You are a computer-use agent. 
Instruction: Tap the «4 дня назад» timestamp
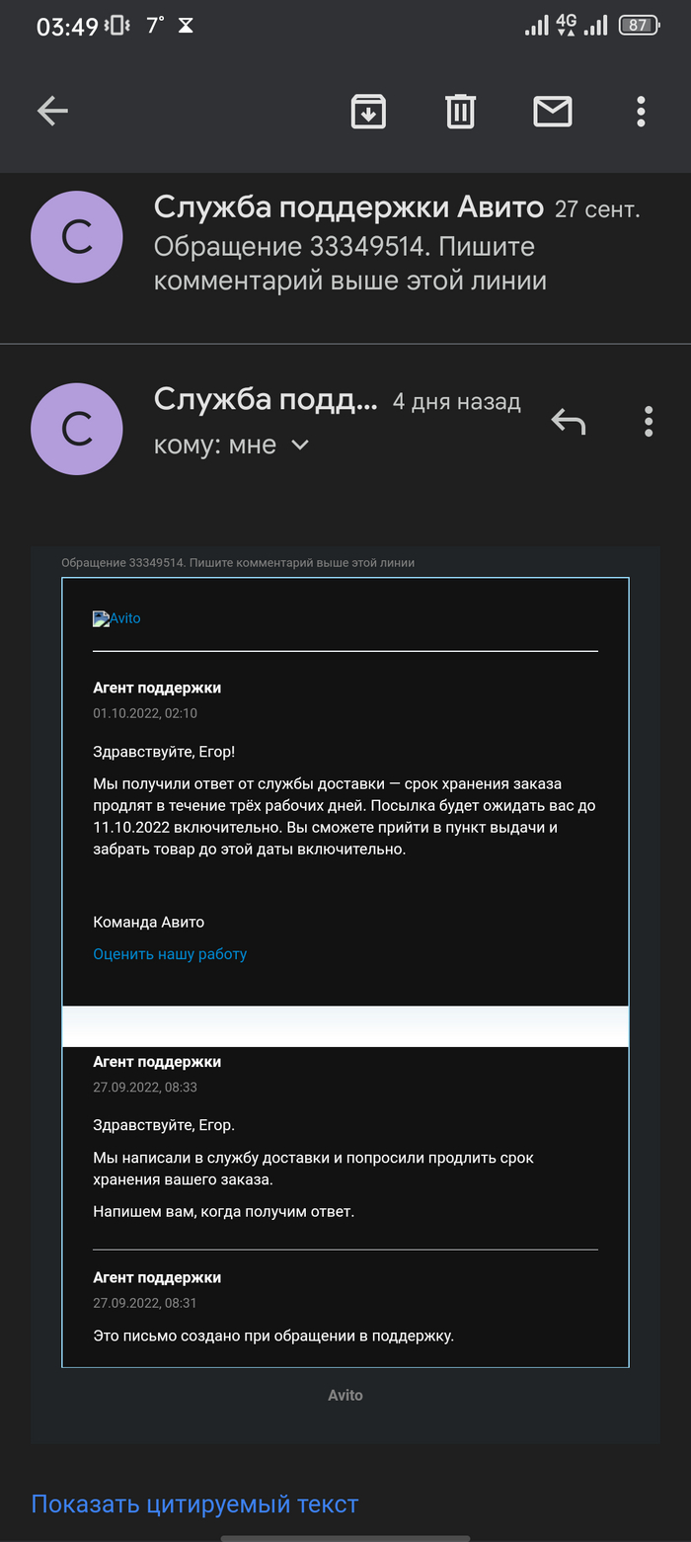(x=456, y=402)
